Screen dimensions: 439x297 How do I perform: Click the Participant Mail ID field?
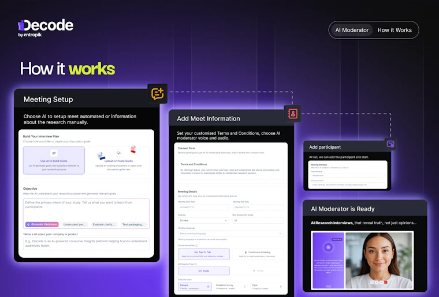(347, 175)
